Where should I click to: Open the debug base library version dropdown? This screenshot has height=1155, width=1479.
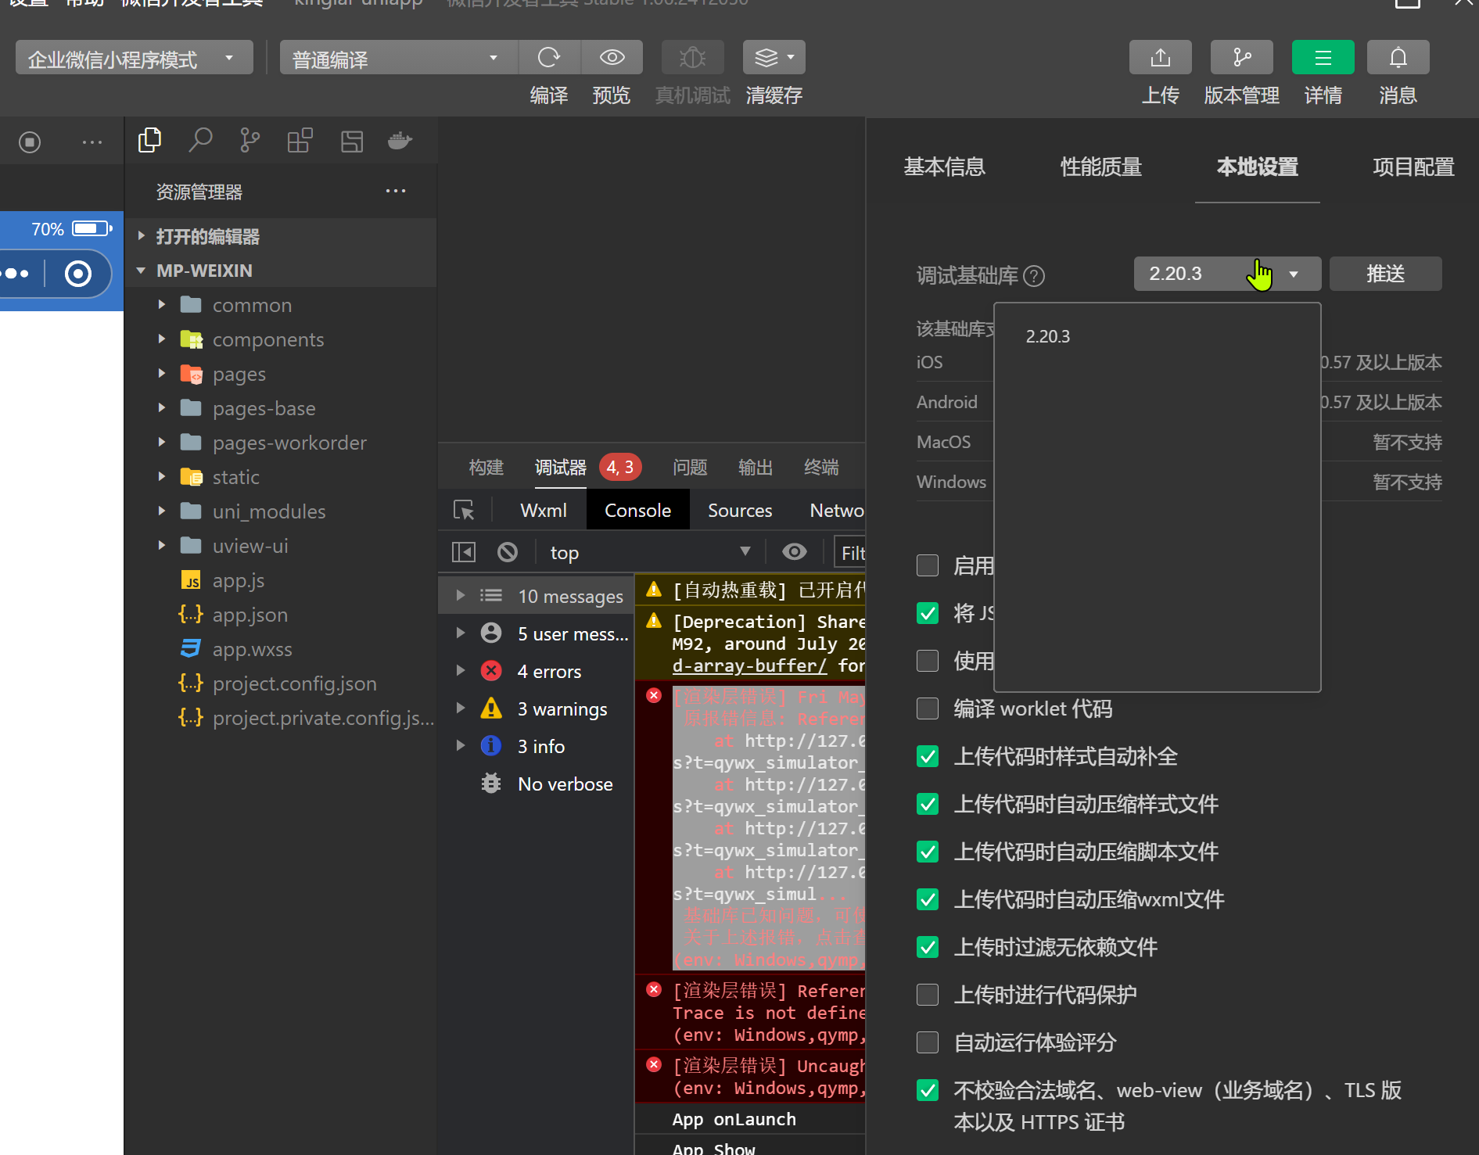pos(1227,274)
